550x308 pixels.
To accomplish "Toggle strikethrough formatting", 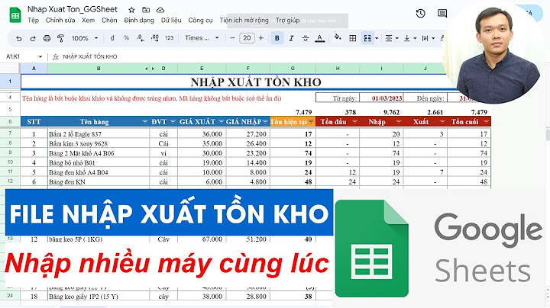I will coord(305,38).
